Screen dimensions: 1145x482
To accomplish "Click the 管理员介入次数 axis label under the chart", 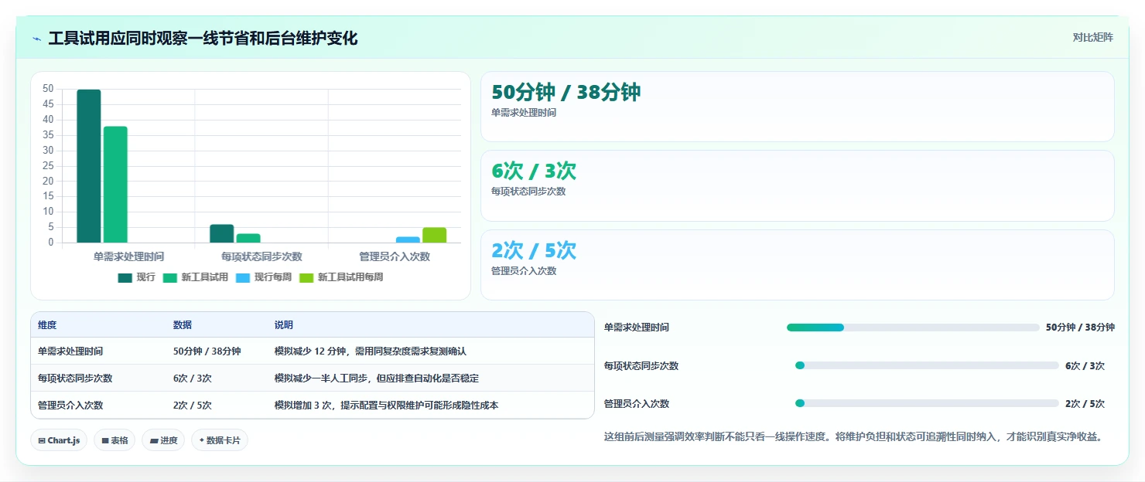I will (x=395, y=256).
